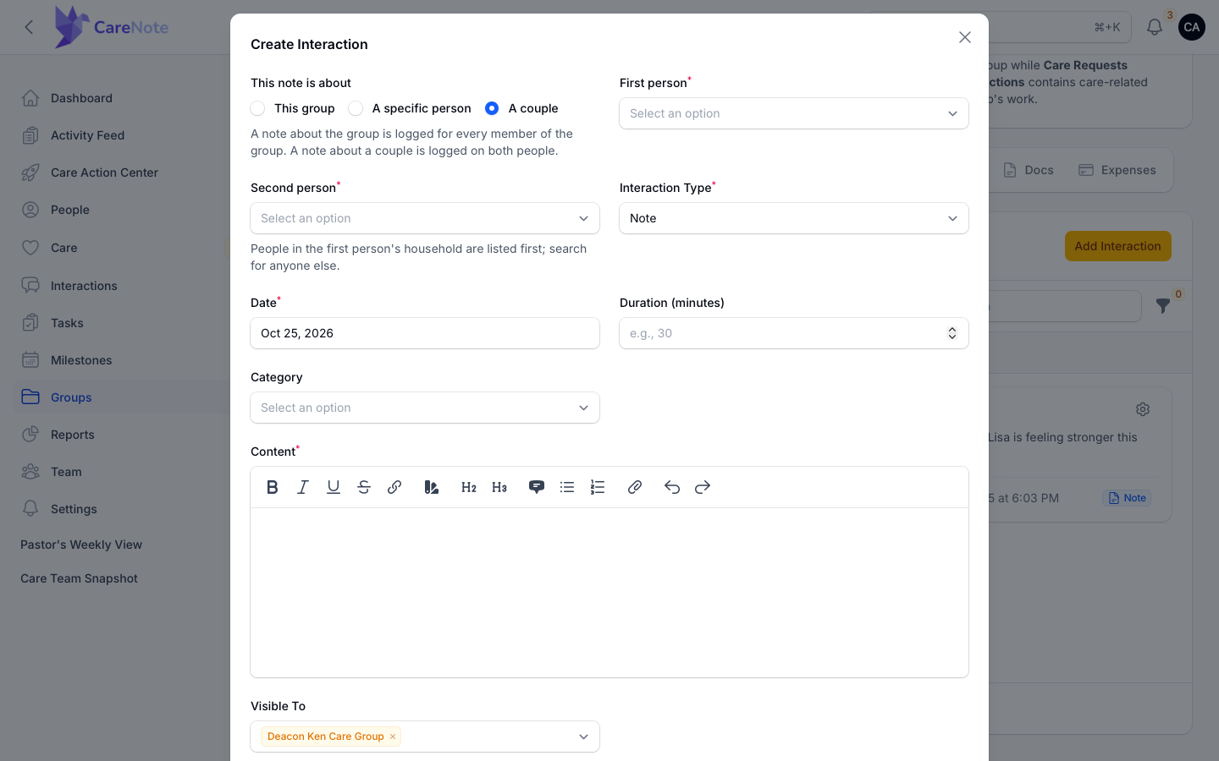The image size is (1219, 761).
Task: Click the Duration (minutes) input field
Action: (794, 333)
